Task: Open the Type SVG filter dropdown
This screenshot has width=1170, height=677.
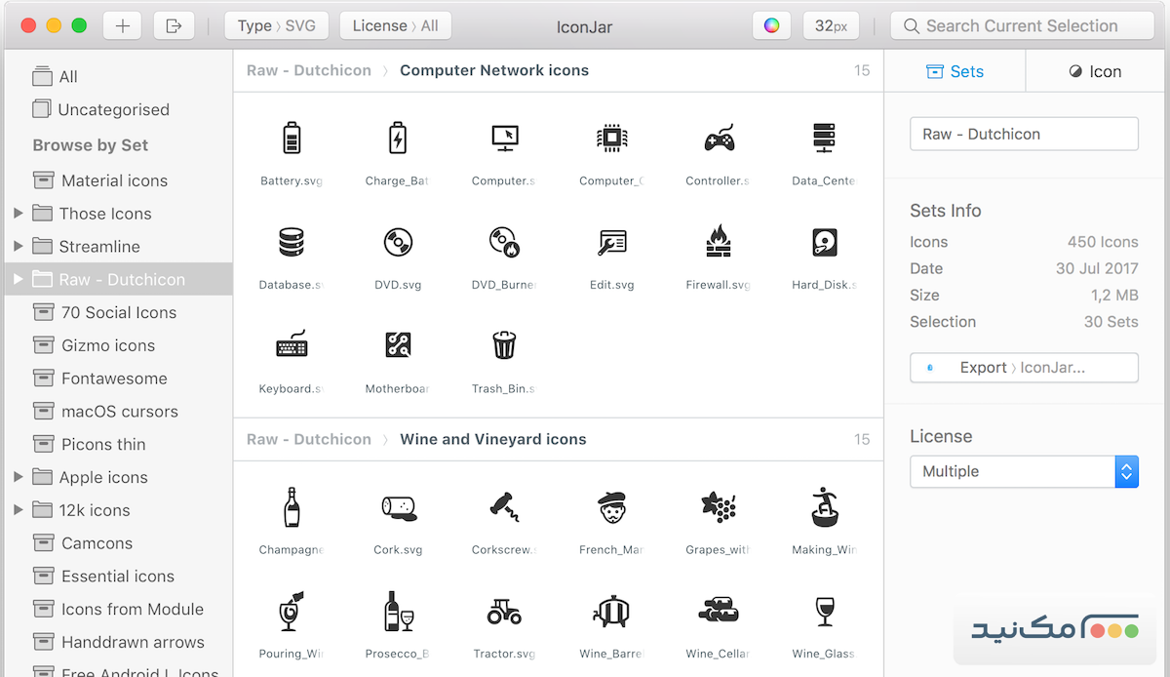Action: pyautogui.click(x=277, y=25)
